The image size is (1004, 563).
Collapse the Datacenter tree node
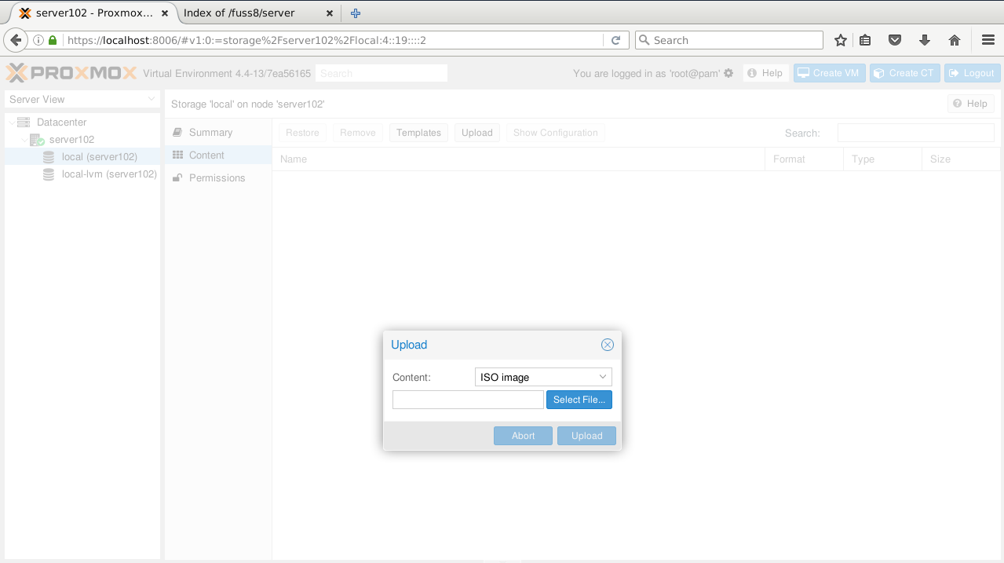(x=11, y=122)
